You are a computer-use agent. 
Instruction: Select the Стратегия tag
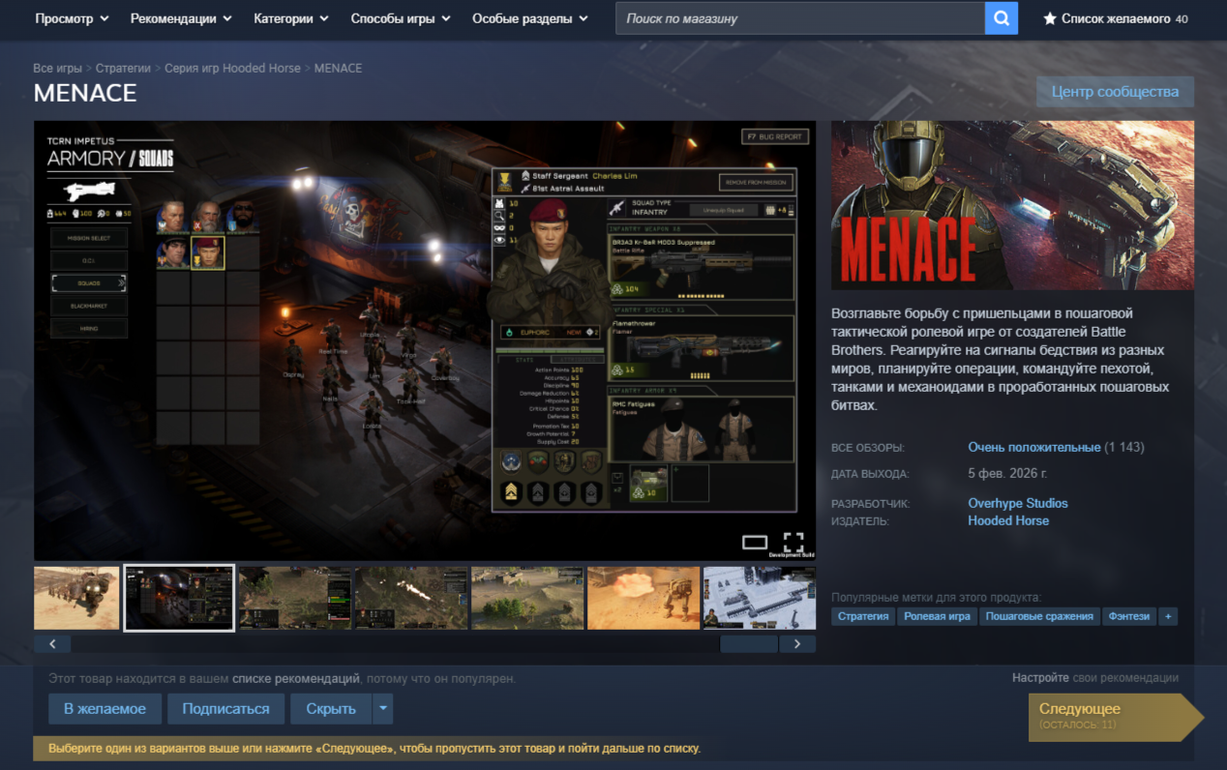click(x=863, y=616)
